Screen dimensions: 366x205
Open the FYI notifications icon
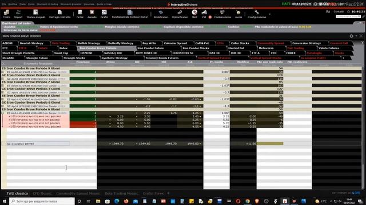click(x=204, y=14)
